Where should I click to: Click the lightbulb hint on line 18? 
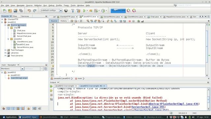pos(53,66)
